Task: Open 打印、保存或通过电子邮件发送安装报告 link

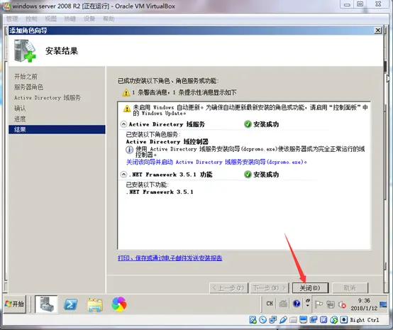Action: coord(170,258)
